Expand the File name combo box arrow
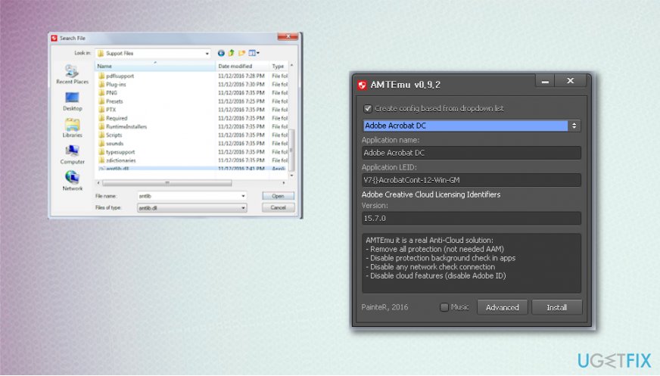Screen dimensions: 660x376 (x=243, y=196)
